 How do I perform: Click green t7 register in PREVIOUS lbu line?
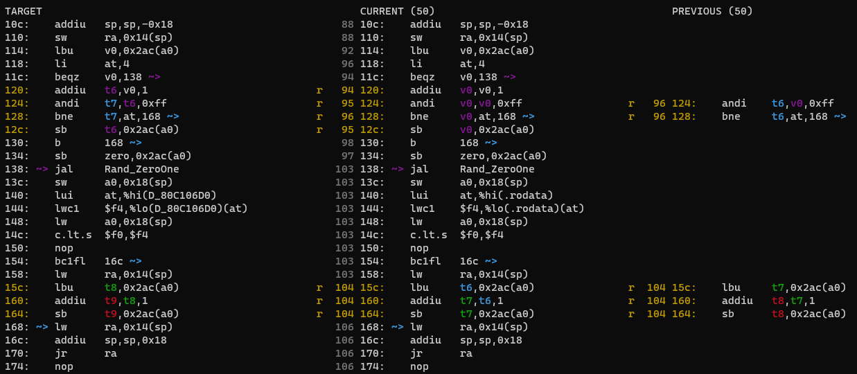pyautogui.click(x=778, y=287)
